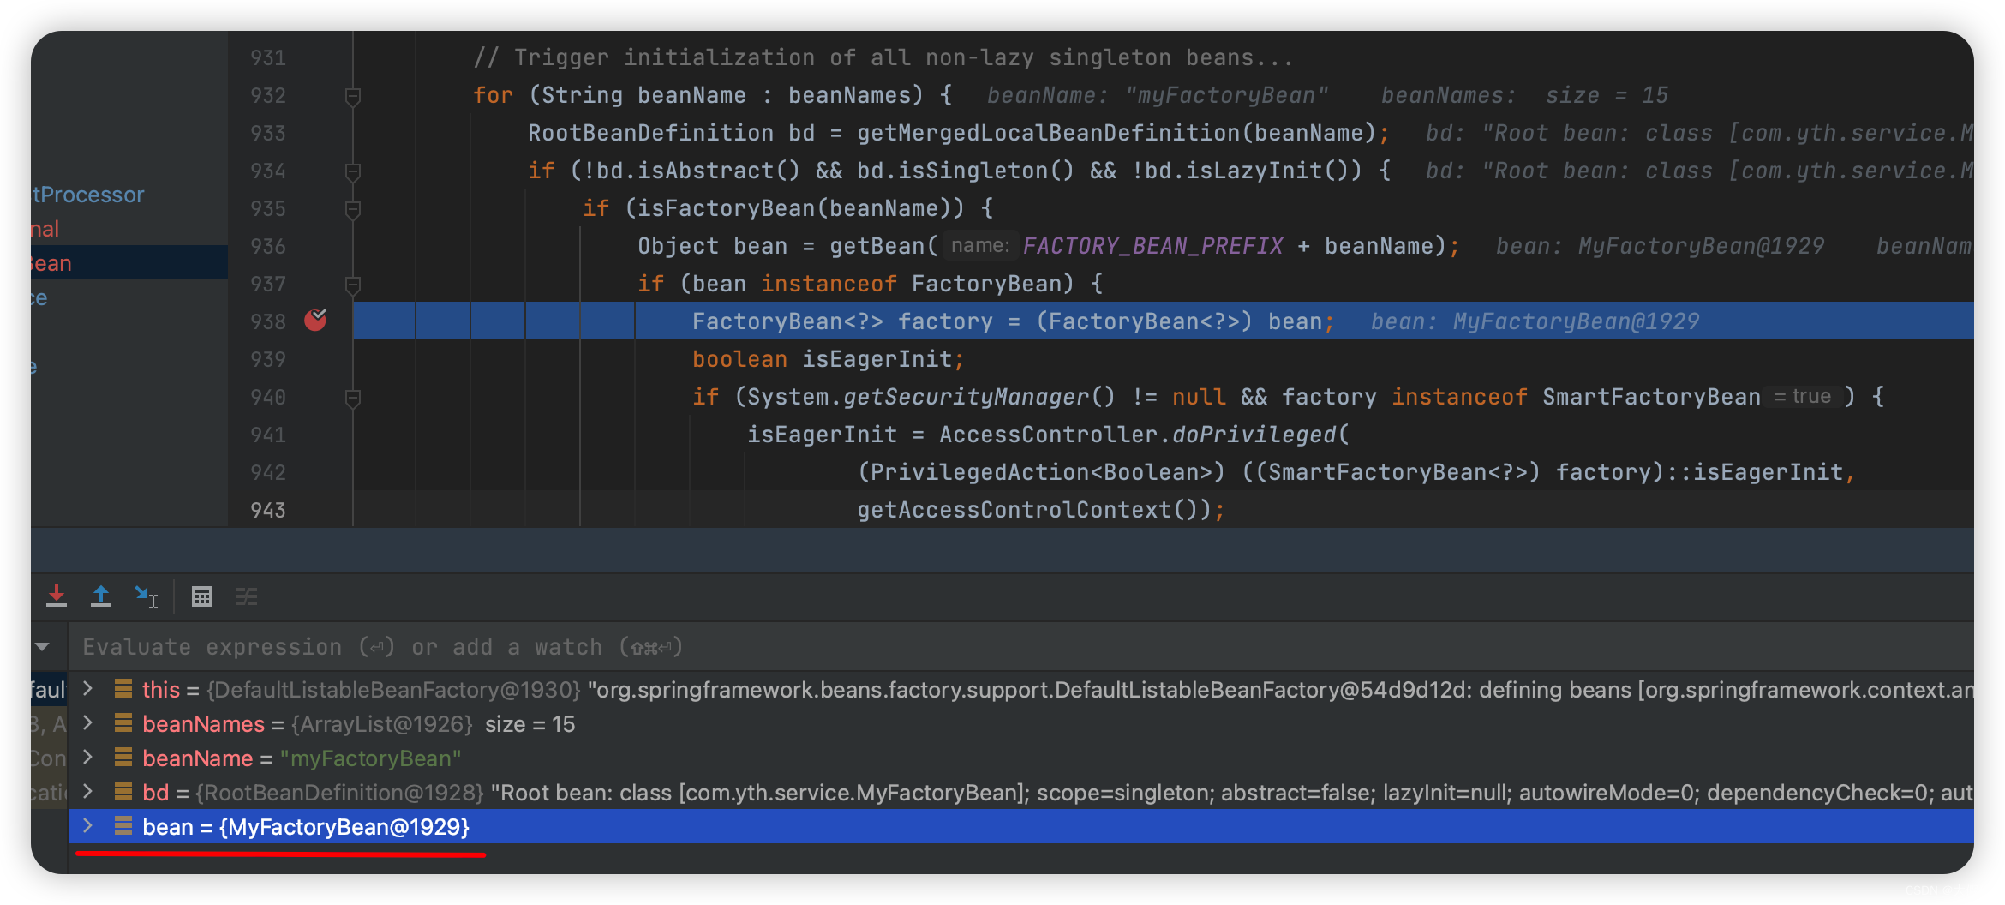Screen dimensions: 2005x905
Task: Expand the 'this' variable node
Action: (x=87, y=688)
